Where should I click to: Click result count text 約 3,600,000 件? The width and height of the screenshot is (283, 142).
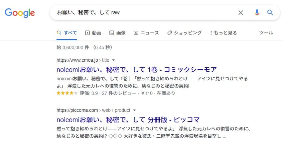73,47
